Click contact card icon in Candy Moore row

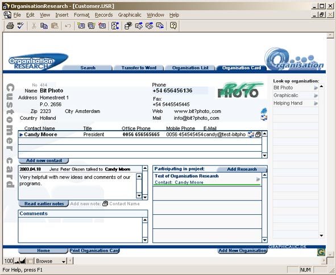click(x=258, y=134)
